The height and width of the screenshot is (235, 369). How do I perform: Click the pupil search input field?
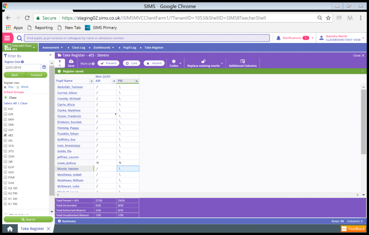[x=147, y=38]
